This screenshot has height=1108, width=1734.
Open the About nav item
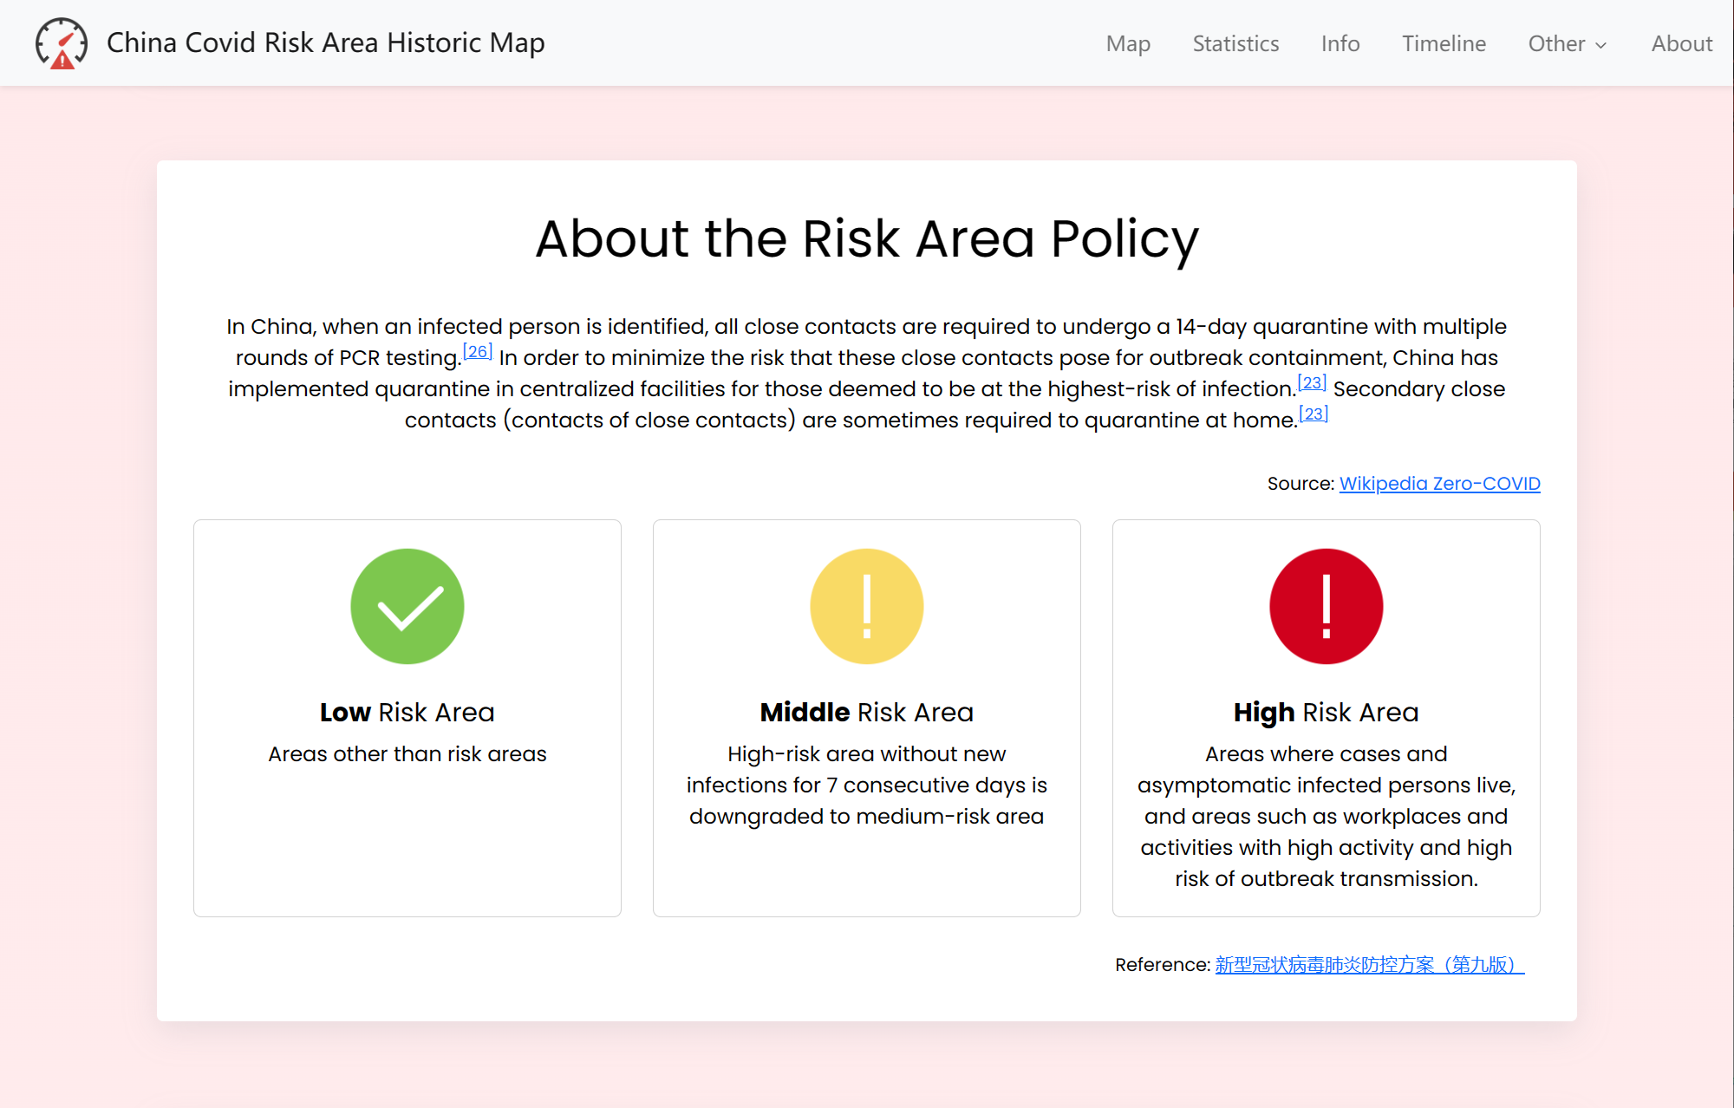(x=1681, y=43)
